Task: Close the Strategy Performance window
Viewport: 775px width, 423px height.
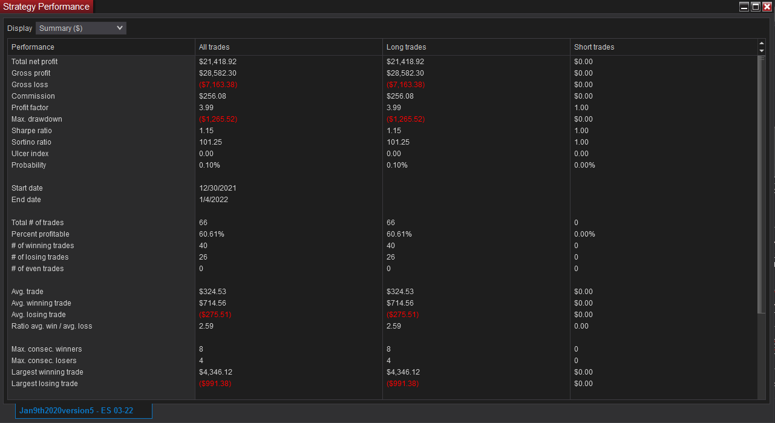Action: [x=767, y=7]
